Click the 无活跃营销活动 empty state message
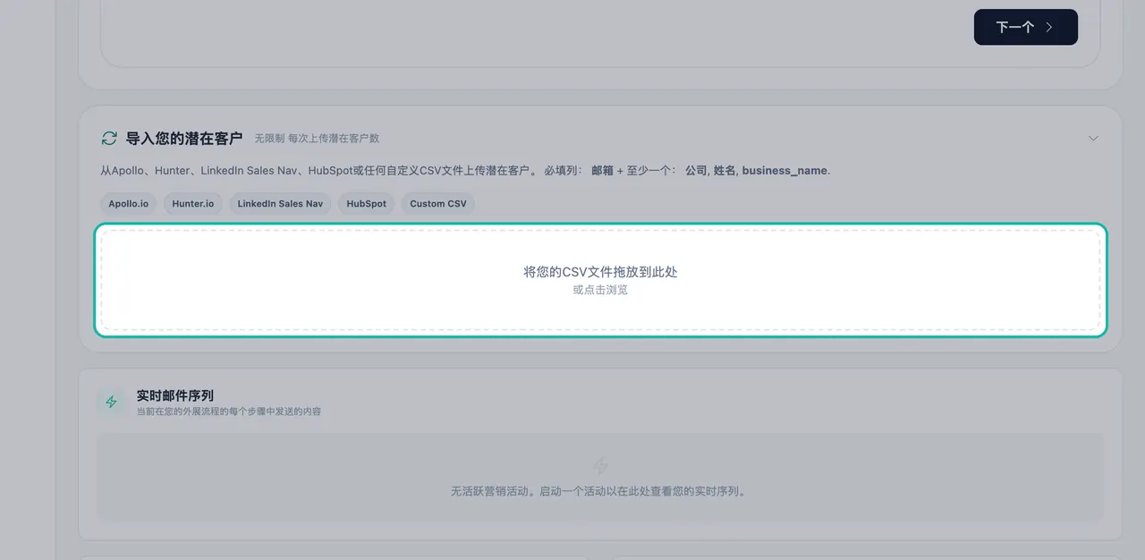1145x560 pixels. [600, 491]
